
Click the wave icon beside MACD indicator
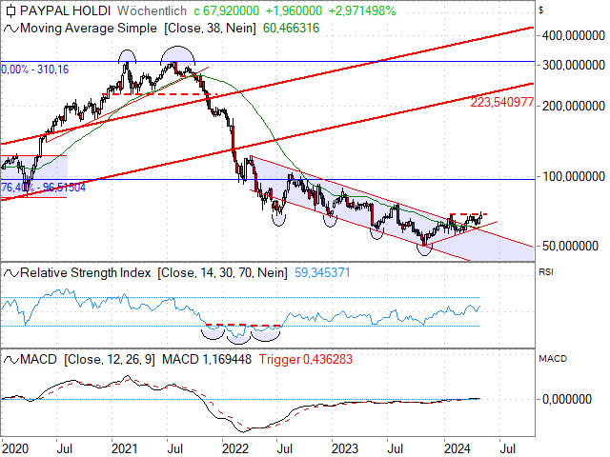pyautogui.click(x=10, y=360)
